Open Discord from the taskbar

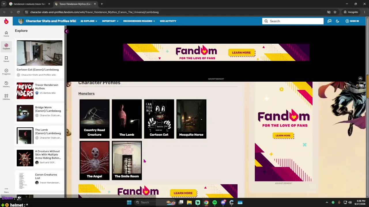223,202
